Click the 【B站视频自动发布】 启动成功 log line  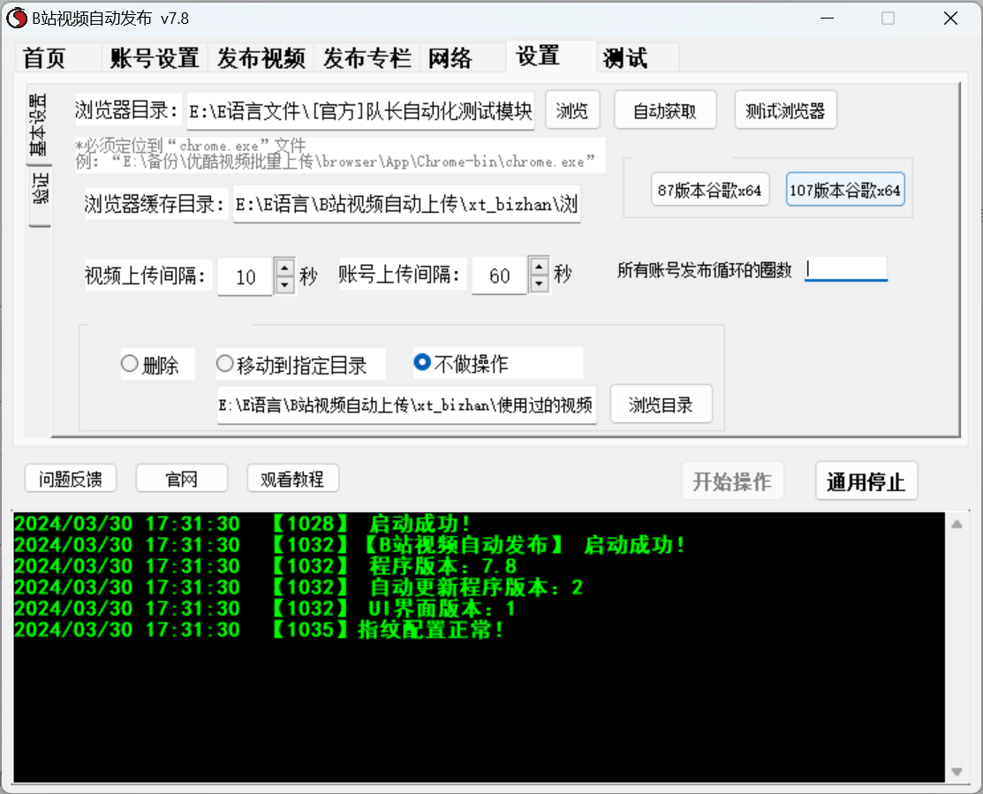coord(350,545)
